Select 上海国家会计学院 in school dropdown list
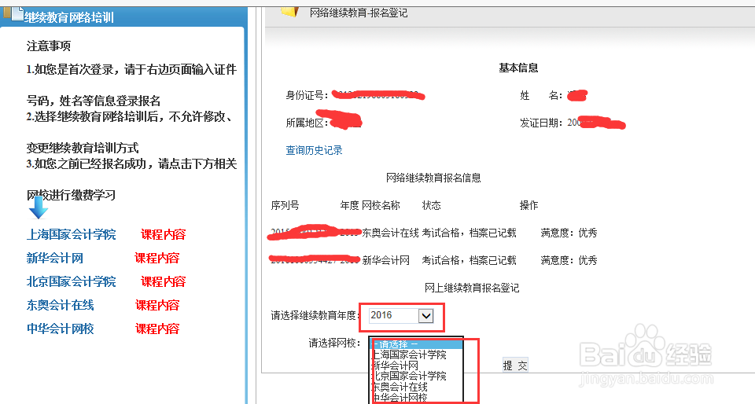Image resolution: width=755 pixels, height=404 pixels. [x=409, y=355]
